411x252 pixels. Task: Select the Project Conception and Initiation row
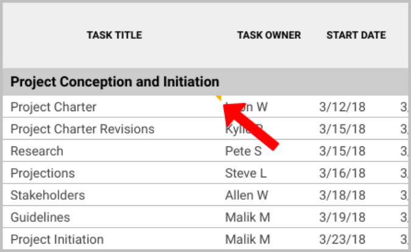115,81
